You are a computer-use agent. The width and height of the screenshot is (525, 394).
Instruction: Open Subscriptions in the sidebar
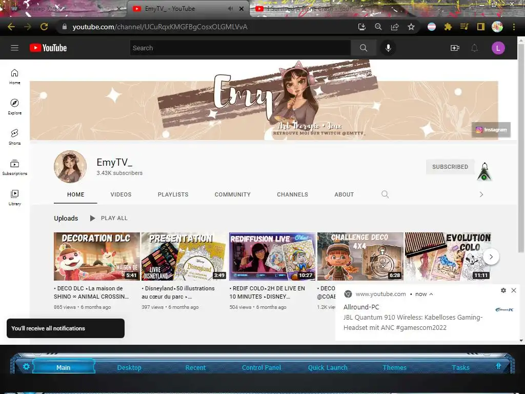14,167
